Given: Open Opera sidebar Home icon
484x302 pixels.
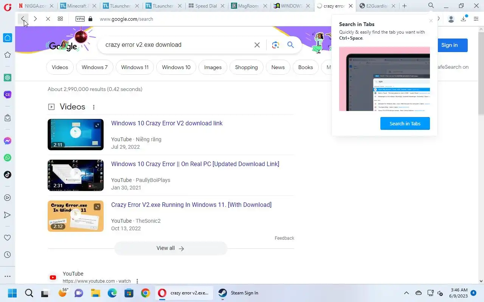Looking at the screenshot, I should tap(8, 38).
